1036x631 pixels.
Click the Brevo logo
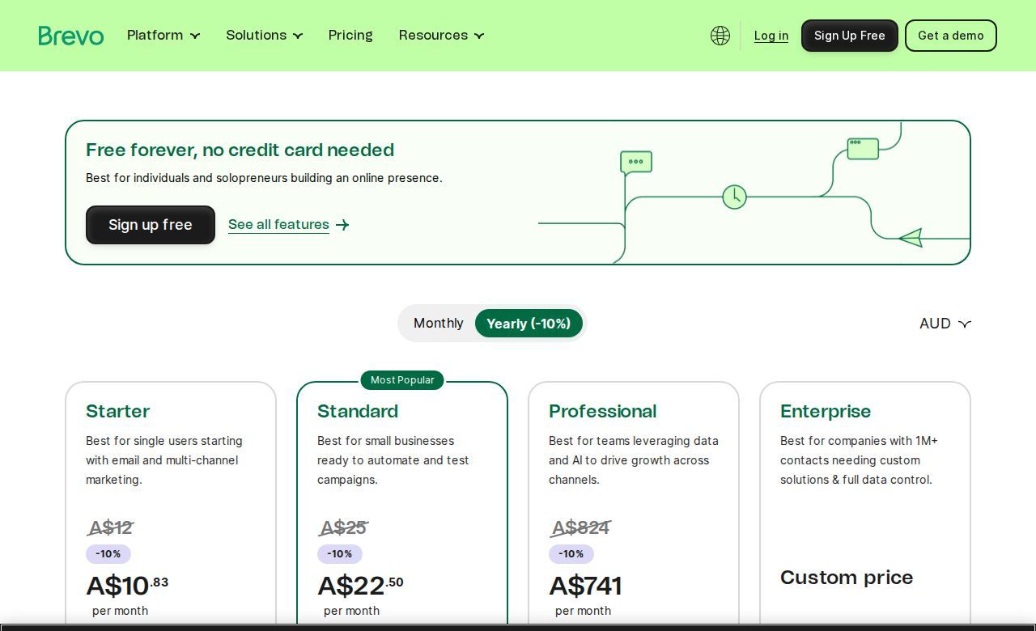pyautogui.click(x=71, y=36)
